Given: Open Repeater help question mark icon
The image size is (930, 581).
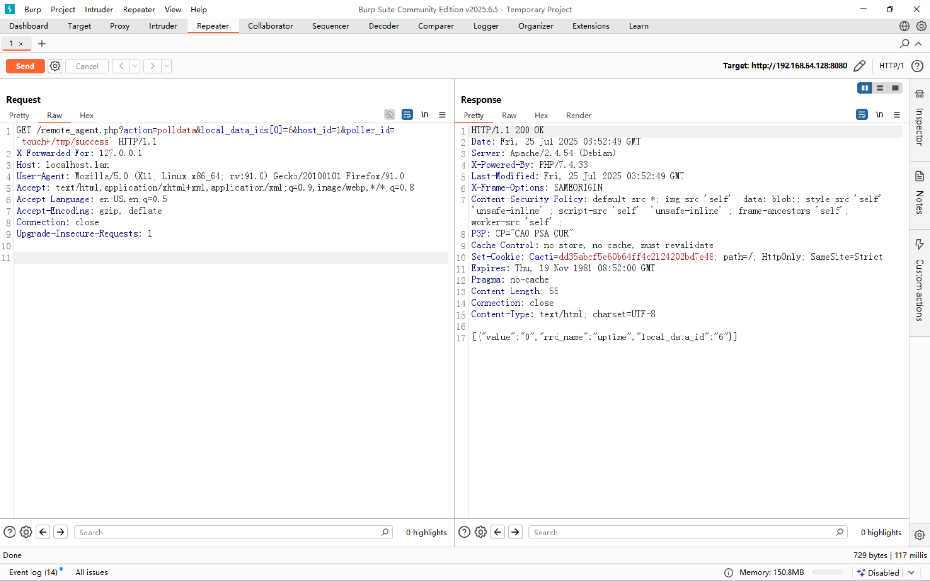Looking at the screenshot, I should point(917,66).
